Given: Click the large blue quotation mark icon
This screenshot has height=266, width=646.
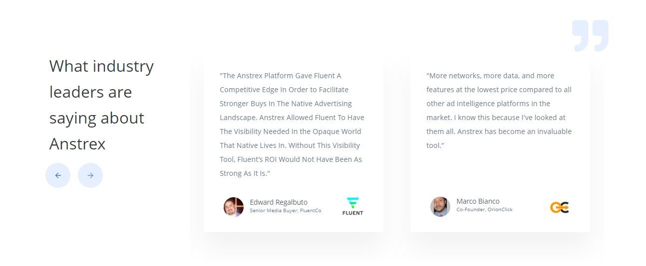Looking at the screenshot, I should tap(590, 35).
